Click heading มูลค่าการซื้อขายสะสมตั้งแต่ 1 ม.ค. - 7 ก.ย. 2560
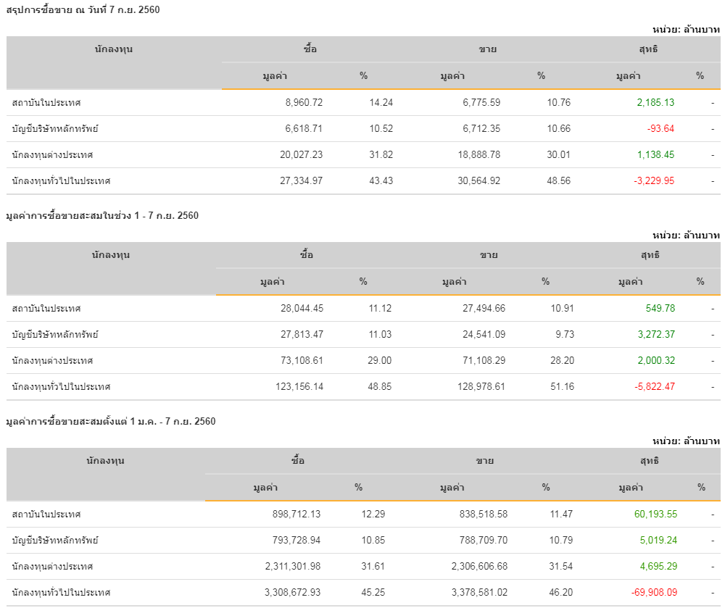 [x=110, y=421]
